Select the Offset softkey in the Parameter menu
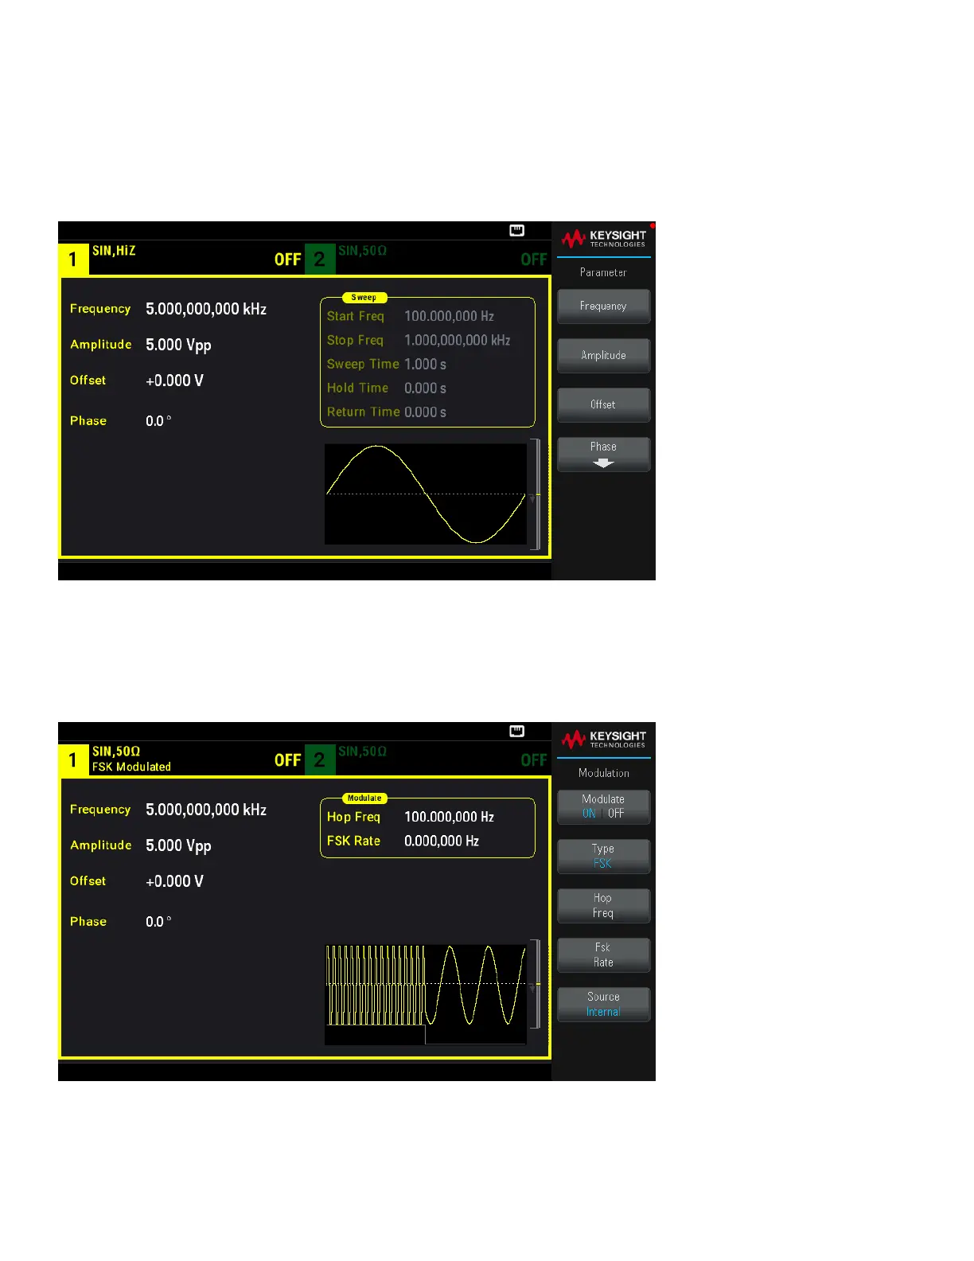Screen dimensions: 974x1261 point(603,404)
